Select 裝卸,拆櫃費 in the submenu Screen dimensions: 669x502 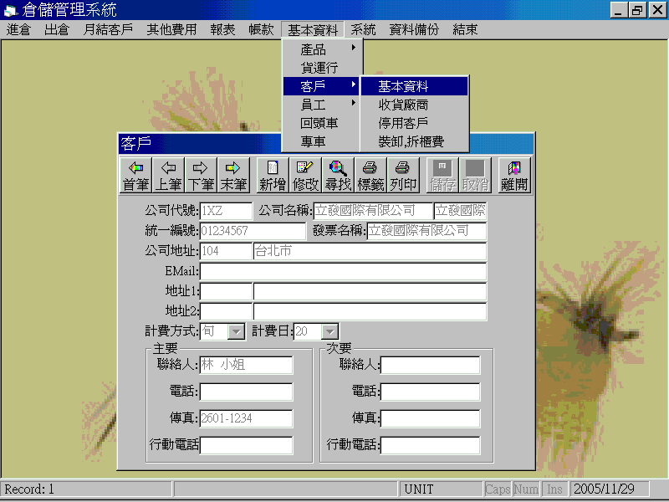click(414, 141)
